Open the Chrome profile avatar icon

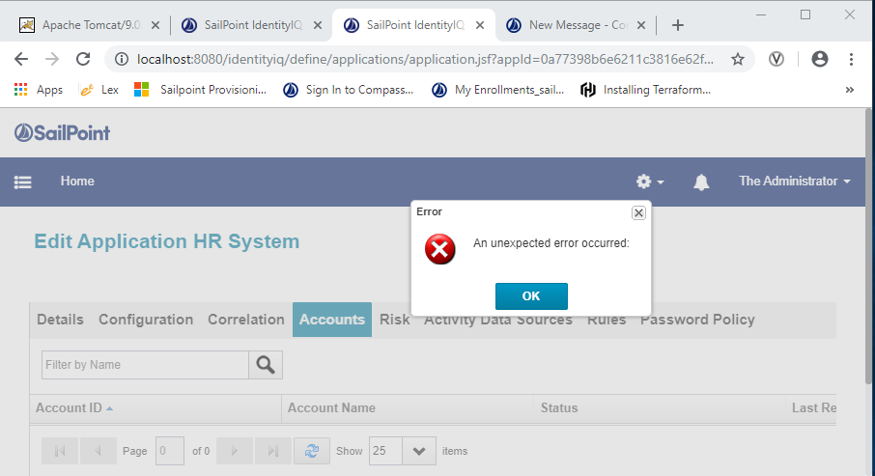(x=820, y=59)
